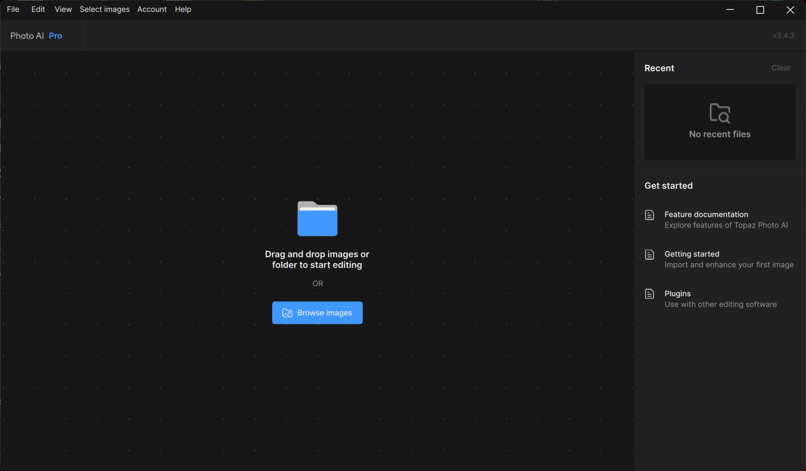Image resolution: width=806 pixels, height=471 pixels.
Task: Click the blue folder icon in the drop area
Action: click(317, 218)
